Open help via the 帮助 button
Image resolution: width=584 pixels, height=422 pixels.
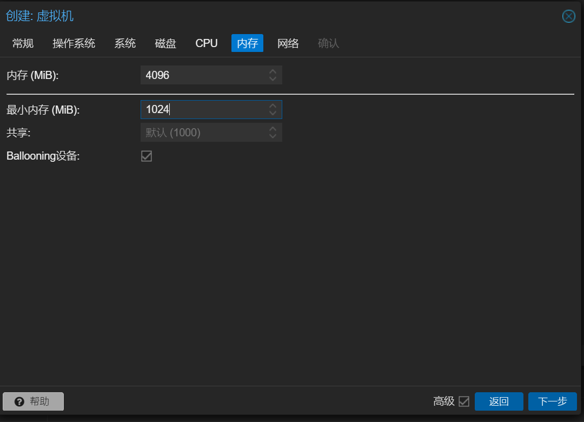34,401
